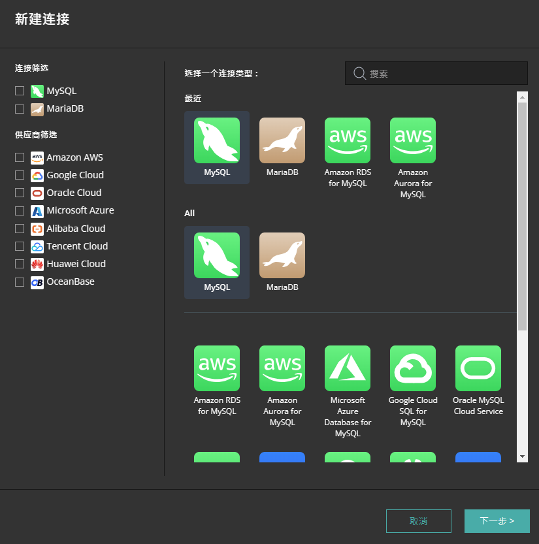The image size is (539, 544).
Task: Enable the MySQL connection filter checkbox
Action: tap(20, 91)
